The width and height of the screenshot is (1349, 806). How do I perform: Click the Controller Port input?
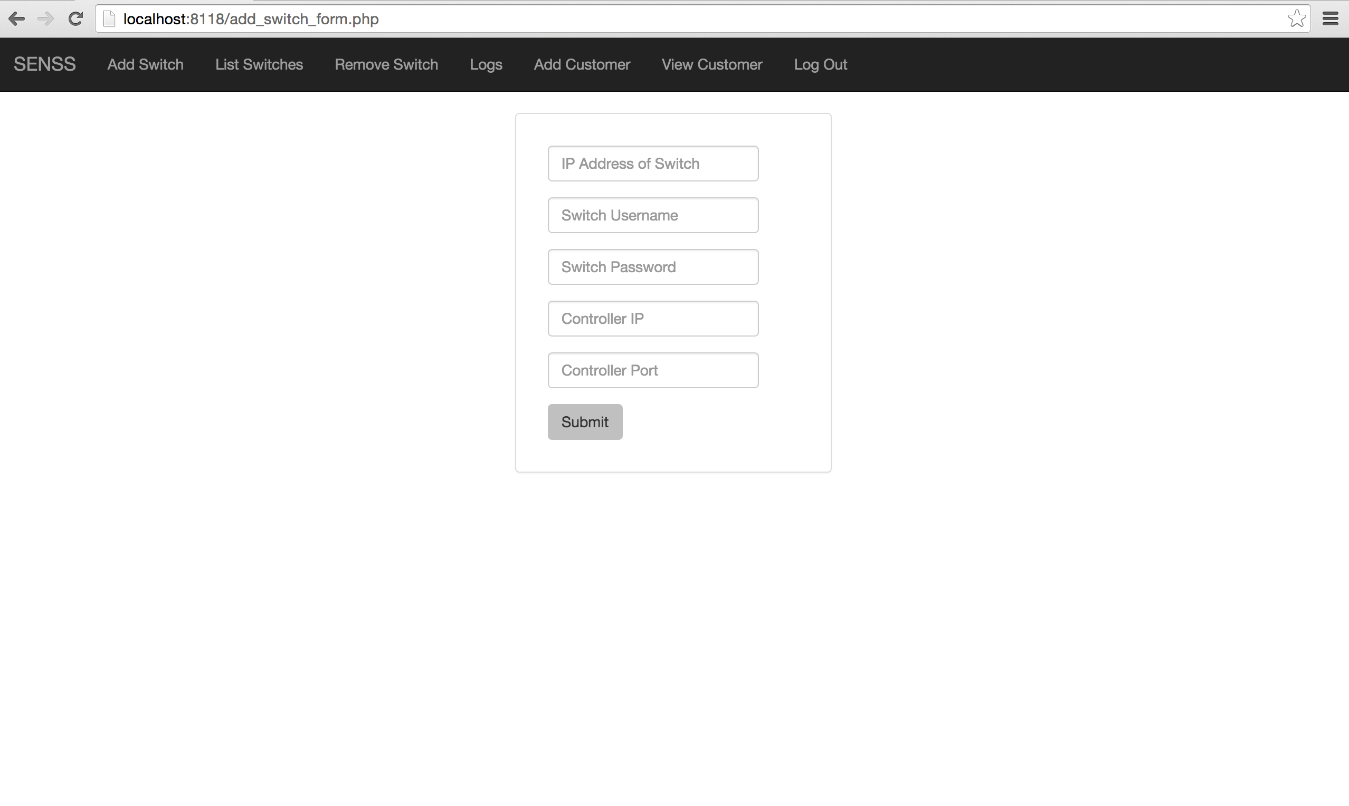(x=652, y=370)
